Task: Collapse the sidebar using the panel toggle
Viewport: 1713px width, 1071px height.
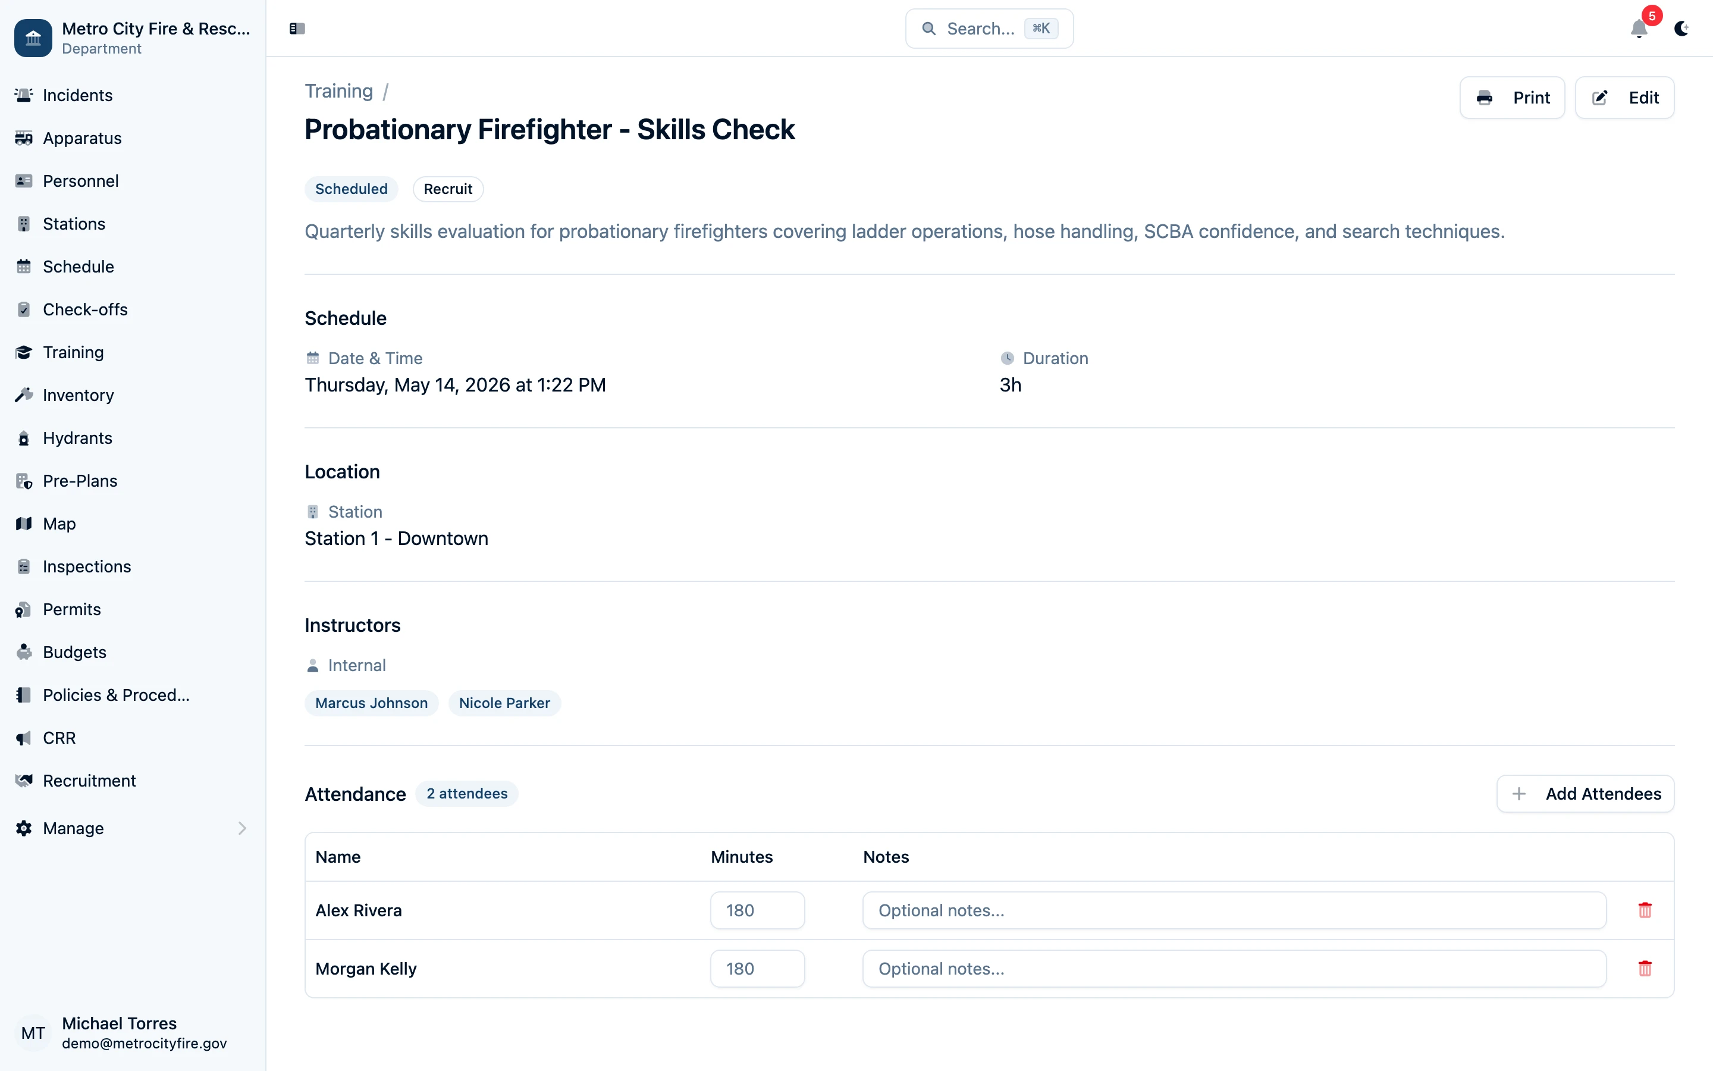Action: pyautogui.click(x=296, y=29)
